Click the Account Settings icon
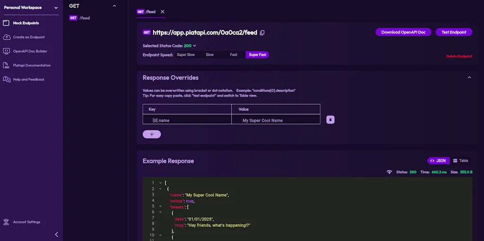Image resolution: width=484 pixels, height=241 pixels. pyautogui.click(x=6, y=222)
